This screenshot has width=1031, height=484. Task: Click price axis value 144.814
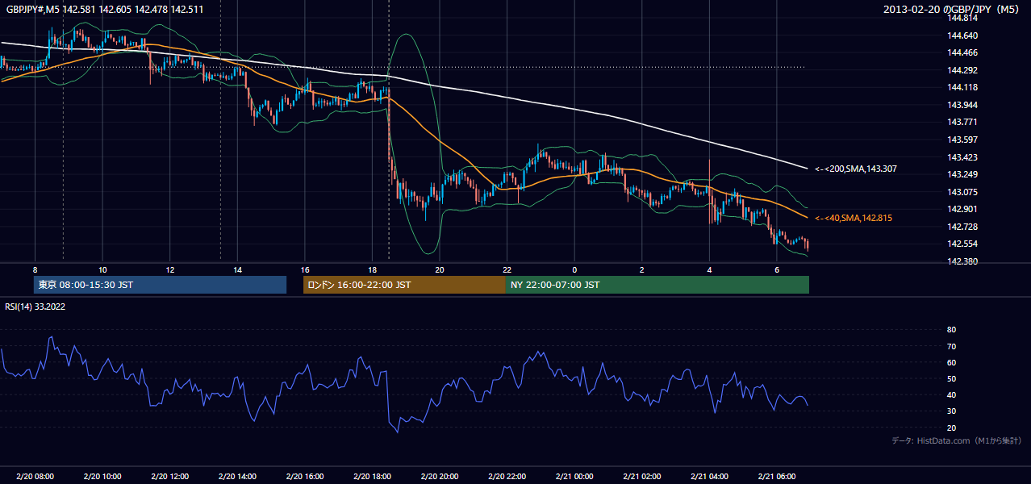click(962, 18)
